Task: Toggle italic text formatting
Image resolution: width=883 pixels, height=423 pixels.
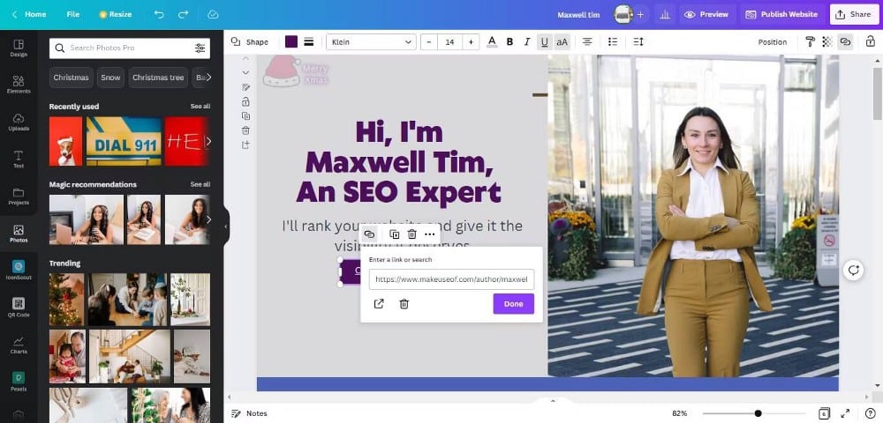Action: point(527,41)
